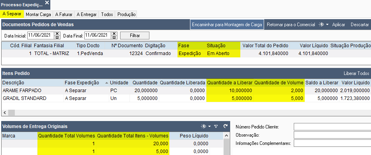The height and width of the screenshot is (155, 371).
Task: Click the TOTAL - MATRIZ cell
Action: coord(54,53)
